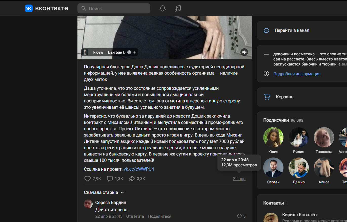Open the Контакты 1 header
The image size is (347, 222).
tap(275, 203)
